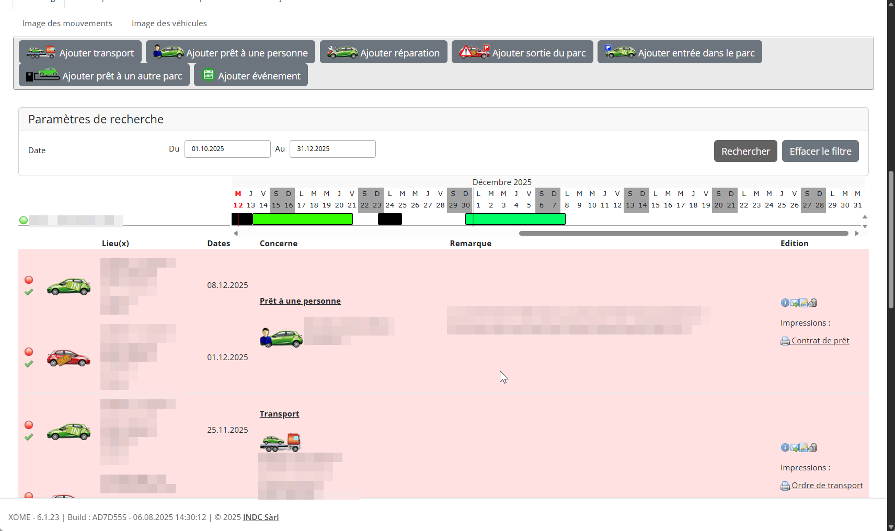Click the Ajouter transport button

(80, 52)
